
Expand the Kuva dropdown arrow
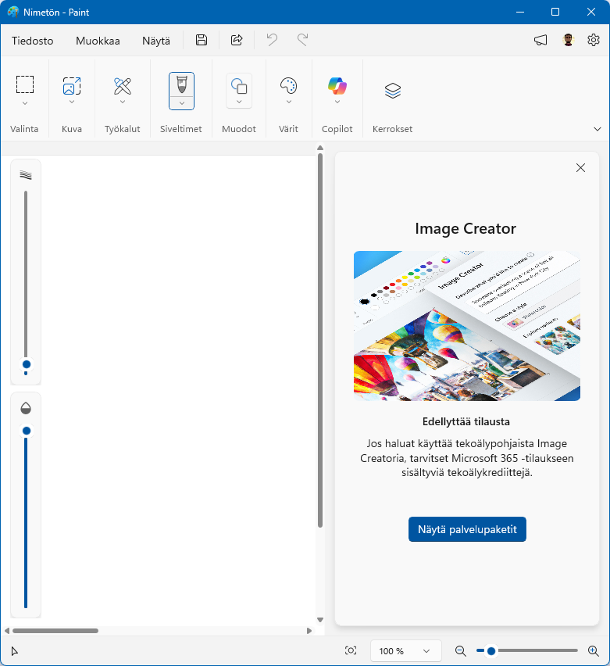72,102
